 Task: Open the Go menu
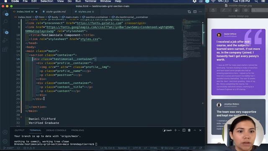70,1
